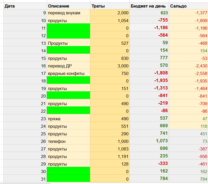Select the Сальдо header cell

click(188, 6)
